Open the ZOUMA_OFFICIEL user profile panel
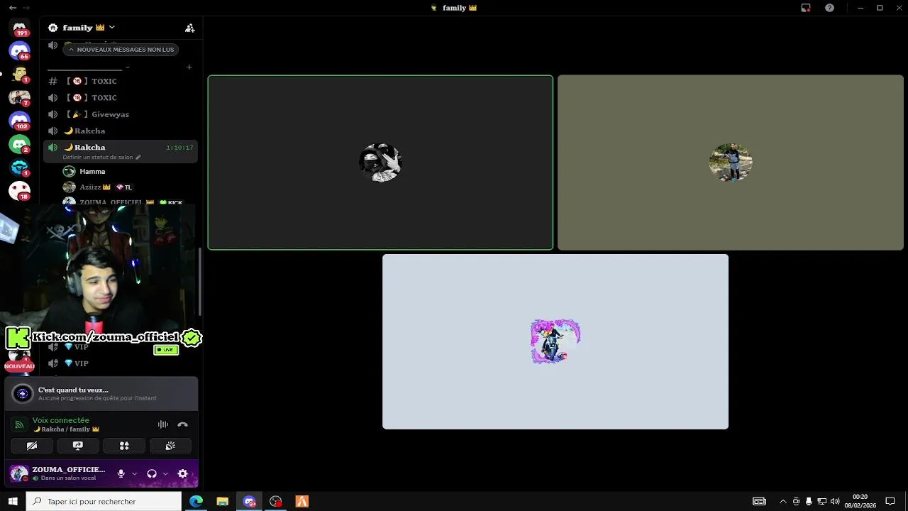The width and height of the screenshot is (908, 511). (58, 473)
